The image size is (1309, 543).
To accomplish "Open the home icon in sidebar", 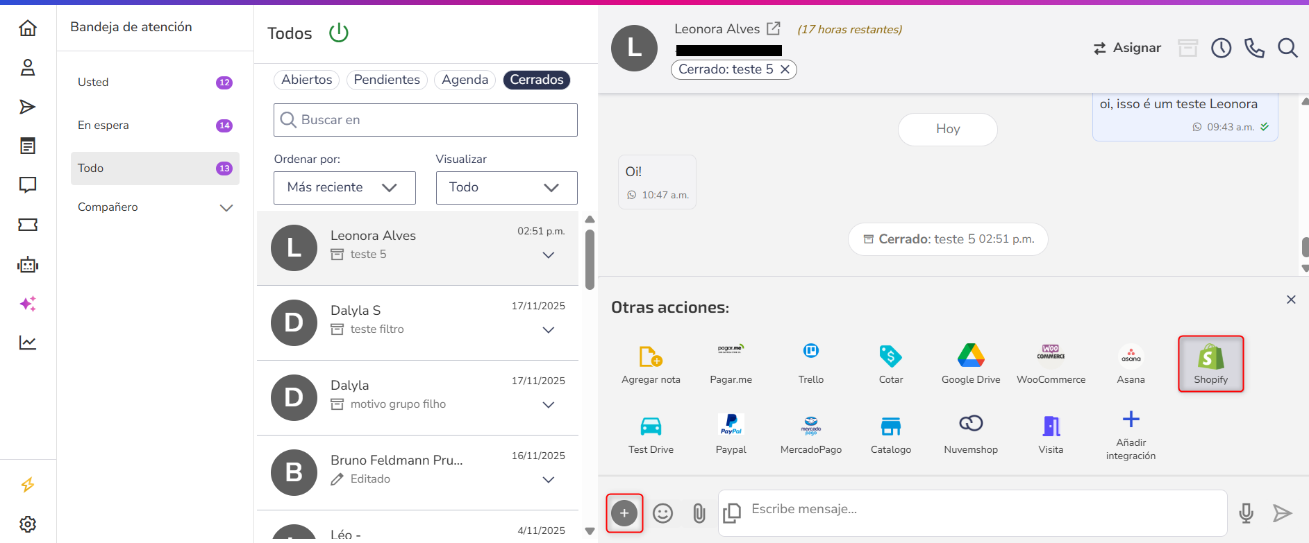I will coord(28,28).
